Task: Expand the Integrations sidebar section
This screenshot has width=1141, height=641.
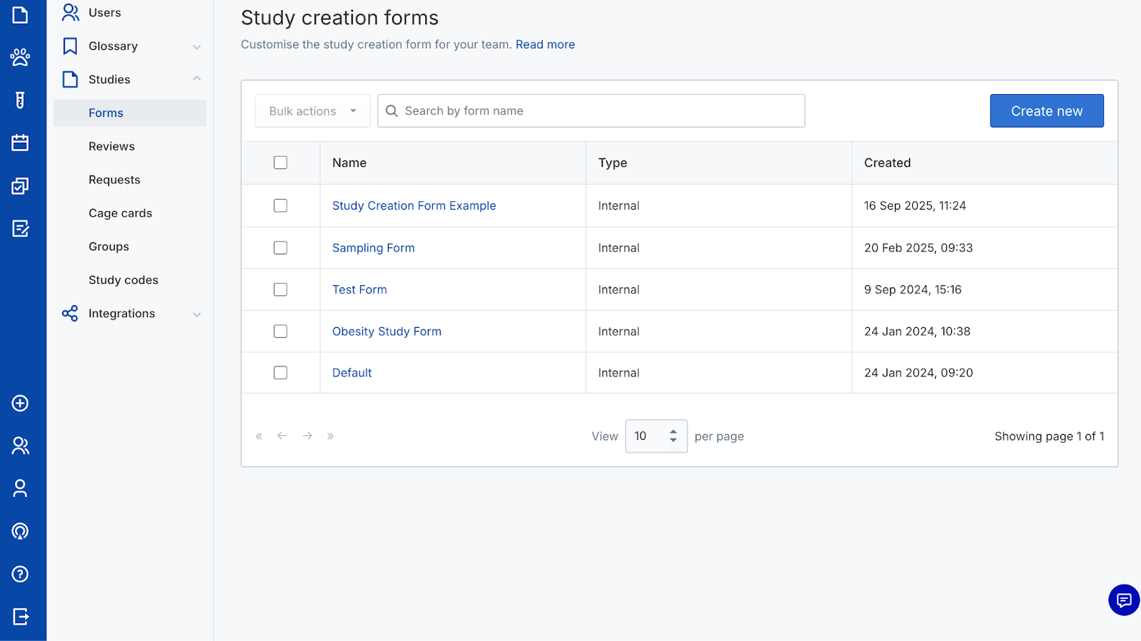Action: coord(196,314)
